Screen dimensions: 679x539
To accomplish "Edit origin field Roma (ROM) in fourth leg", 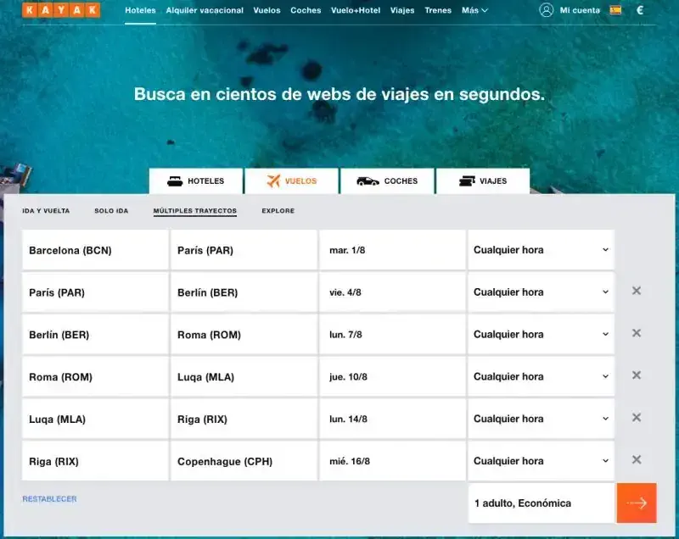I will 95,376.
